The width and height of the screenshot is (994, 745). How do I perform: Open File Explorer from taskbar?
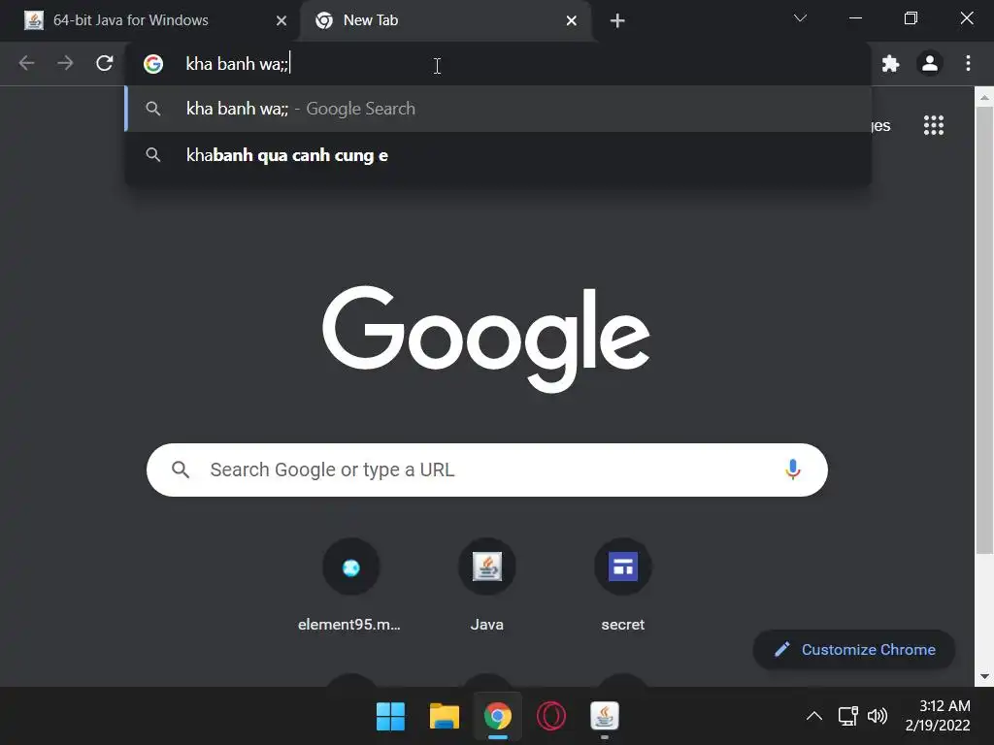click(445, 717)
